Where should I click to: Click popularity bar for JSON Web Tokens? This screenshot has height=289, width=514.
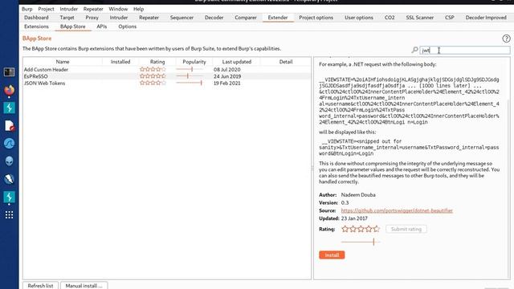pyautogui.click(x=190, y=83)
